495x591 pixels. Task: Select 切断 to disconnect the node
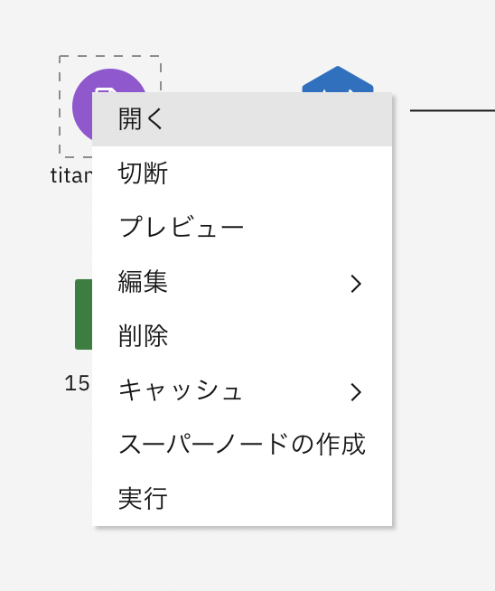[x=143, y=173]
